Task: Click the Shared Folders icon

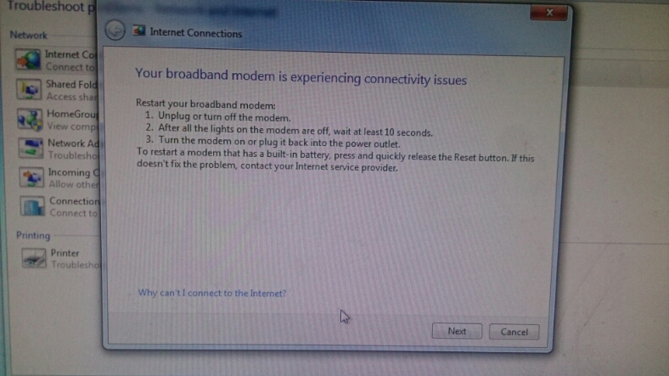Action: [x=29, y=89]
